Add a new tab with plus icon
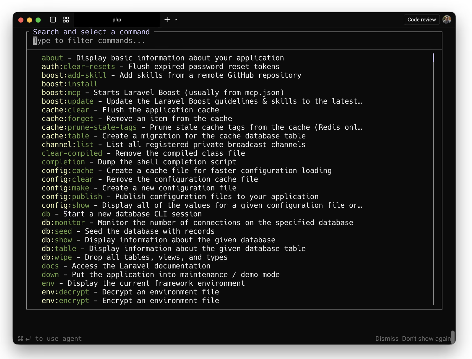Screen dimensions: 472x359 167,20
